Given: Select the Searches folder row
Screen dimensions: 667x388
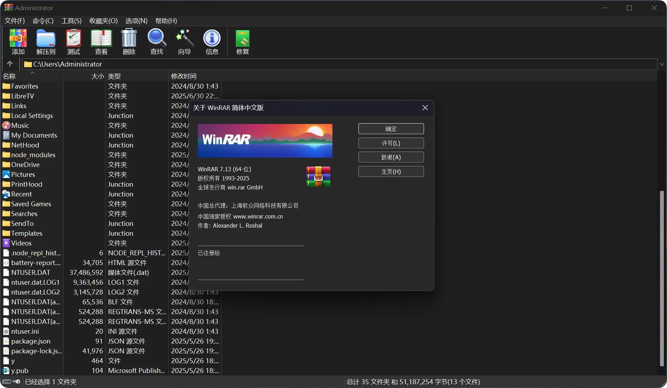Looking at the screenshot, I should click(x=95, y=214).
